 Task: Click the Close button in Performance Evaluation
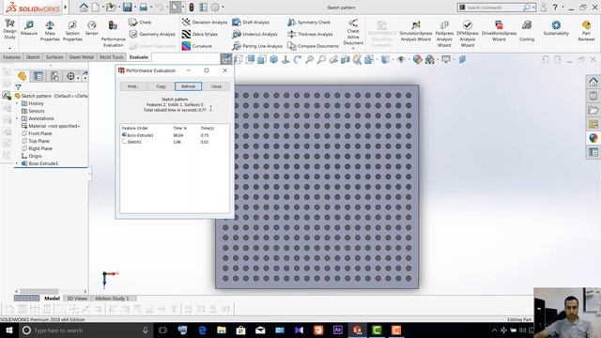(x=216, y=86)
